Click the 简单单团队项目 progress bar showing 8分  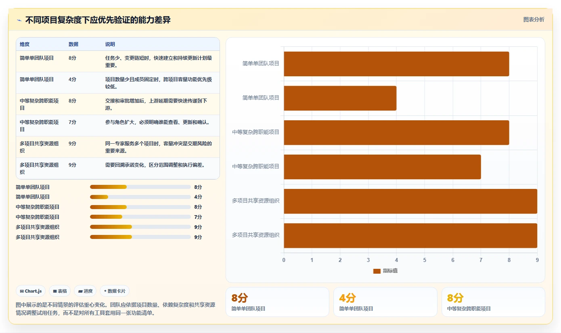(x=140, y=187)
